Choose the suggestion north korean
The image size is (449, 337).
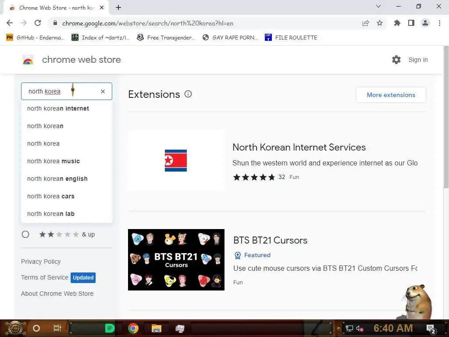pos(67,126)
